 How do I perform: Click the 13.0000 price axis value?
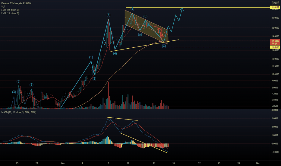(x=275, y=59)
